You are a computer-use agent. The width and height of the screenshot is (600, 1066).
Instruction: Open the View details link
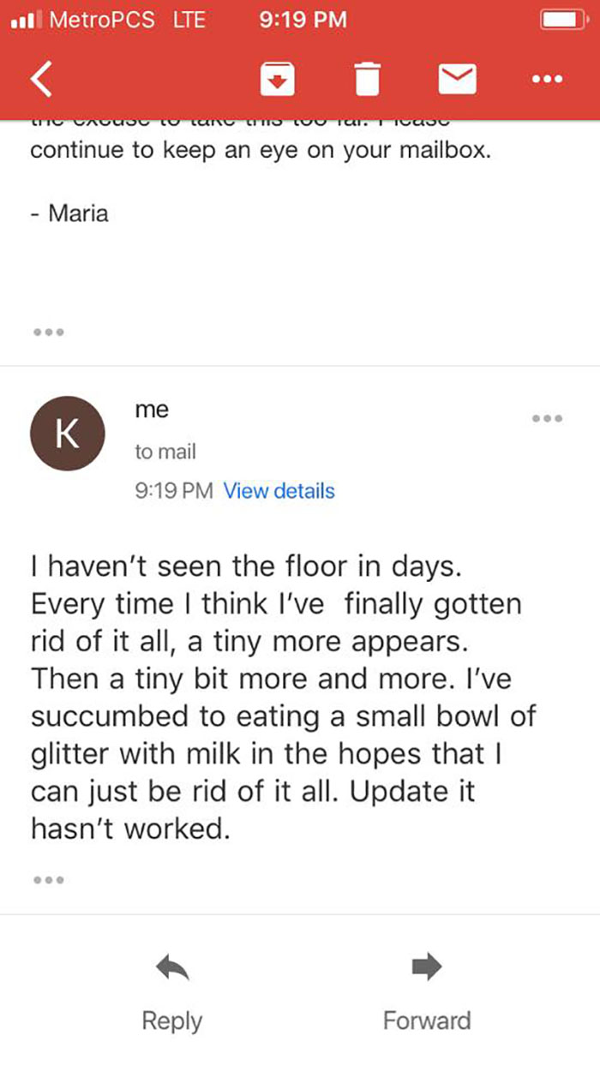tap(279, 491)
